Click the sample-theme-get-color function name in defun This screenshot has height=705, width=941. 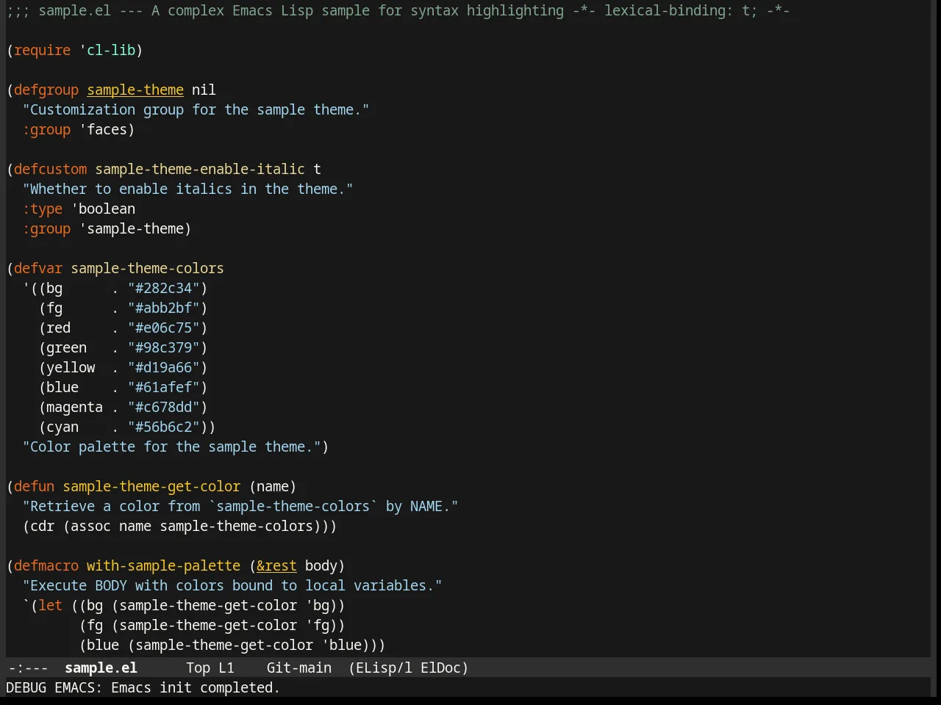pos(151,486)
